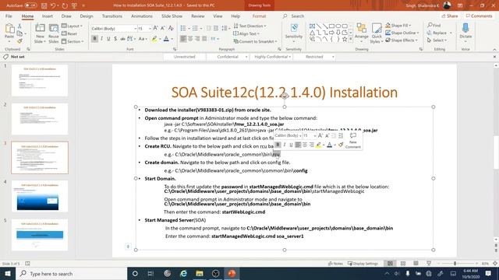Open the Text Direction dropdown
499x280 pixels.
click(249, 26)
